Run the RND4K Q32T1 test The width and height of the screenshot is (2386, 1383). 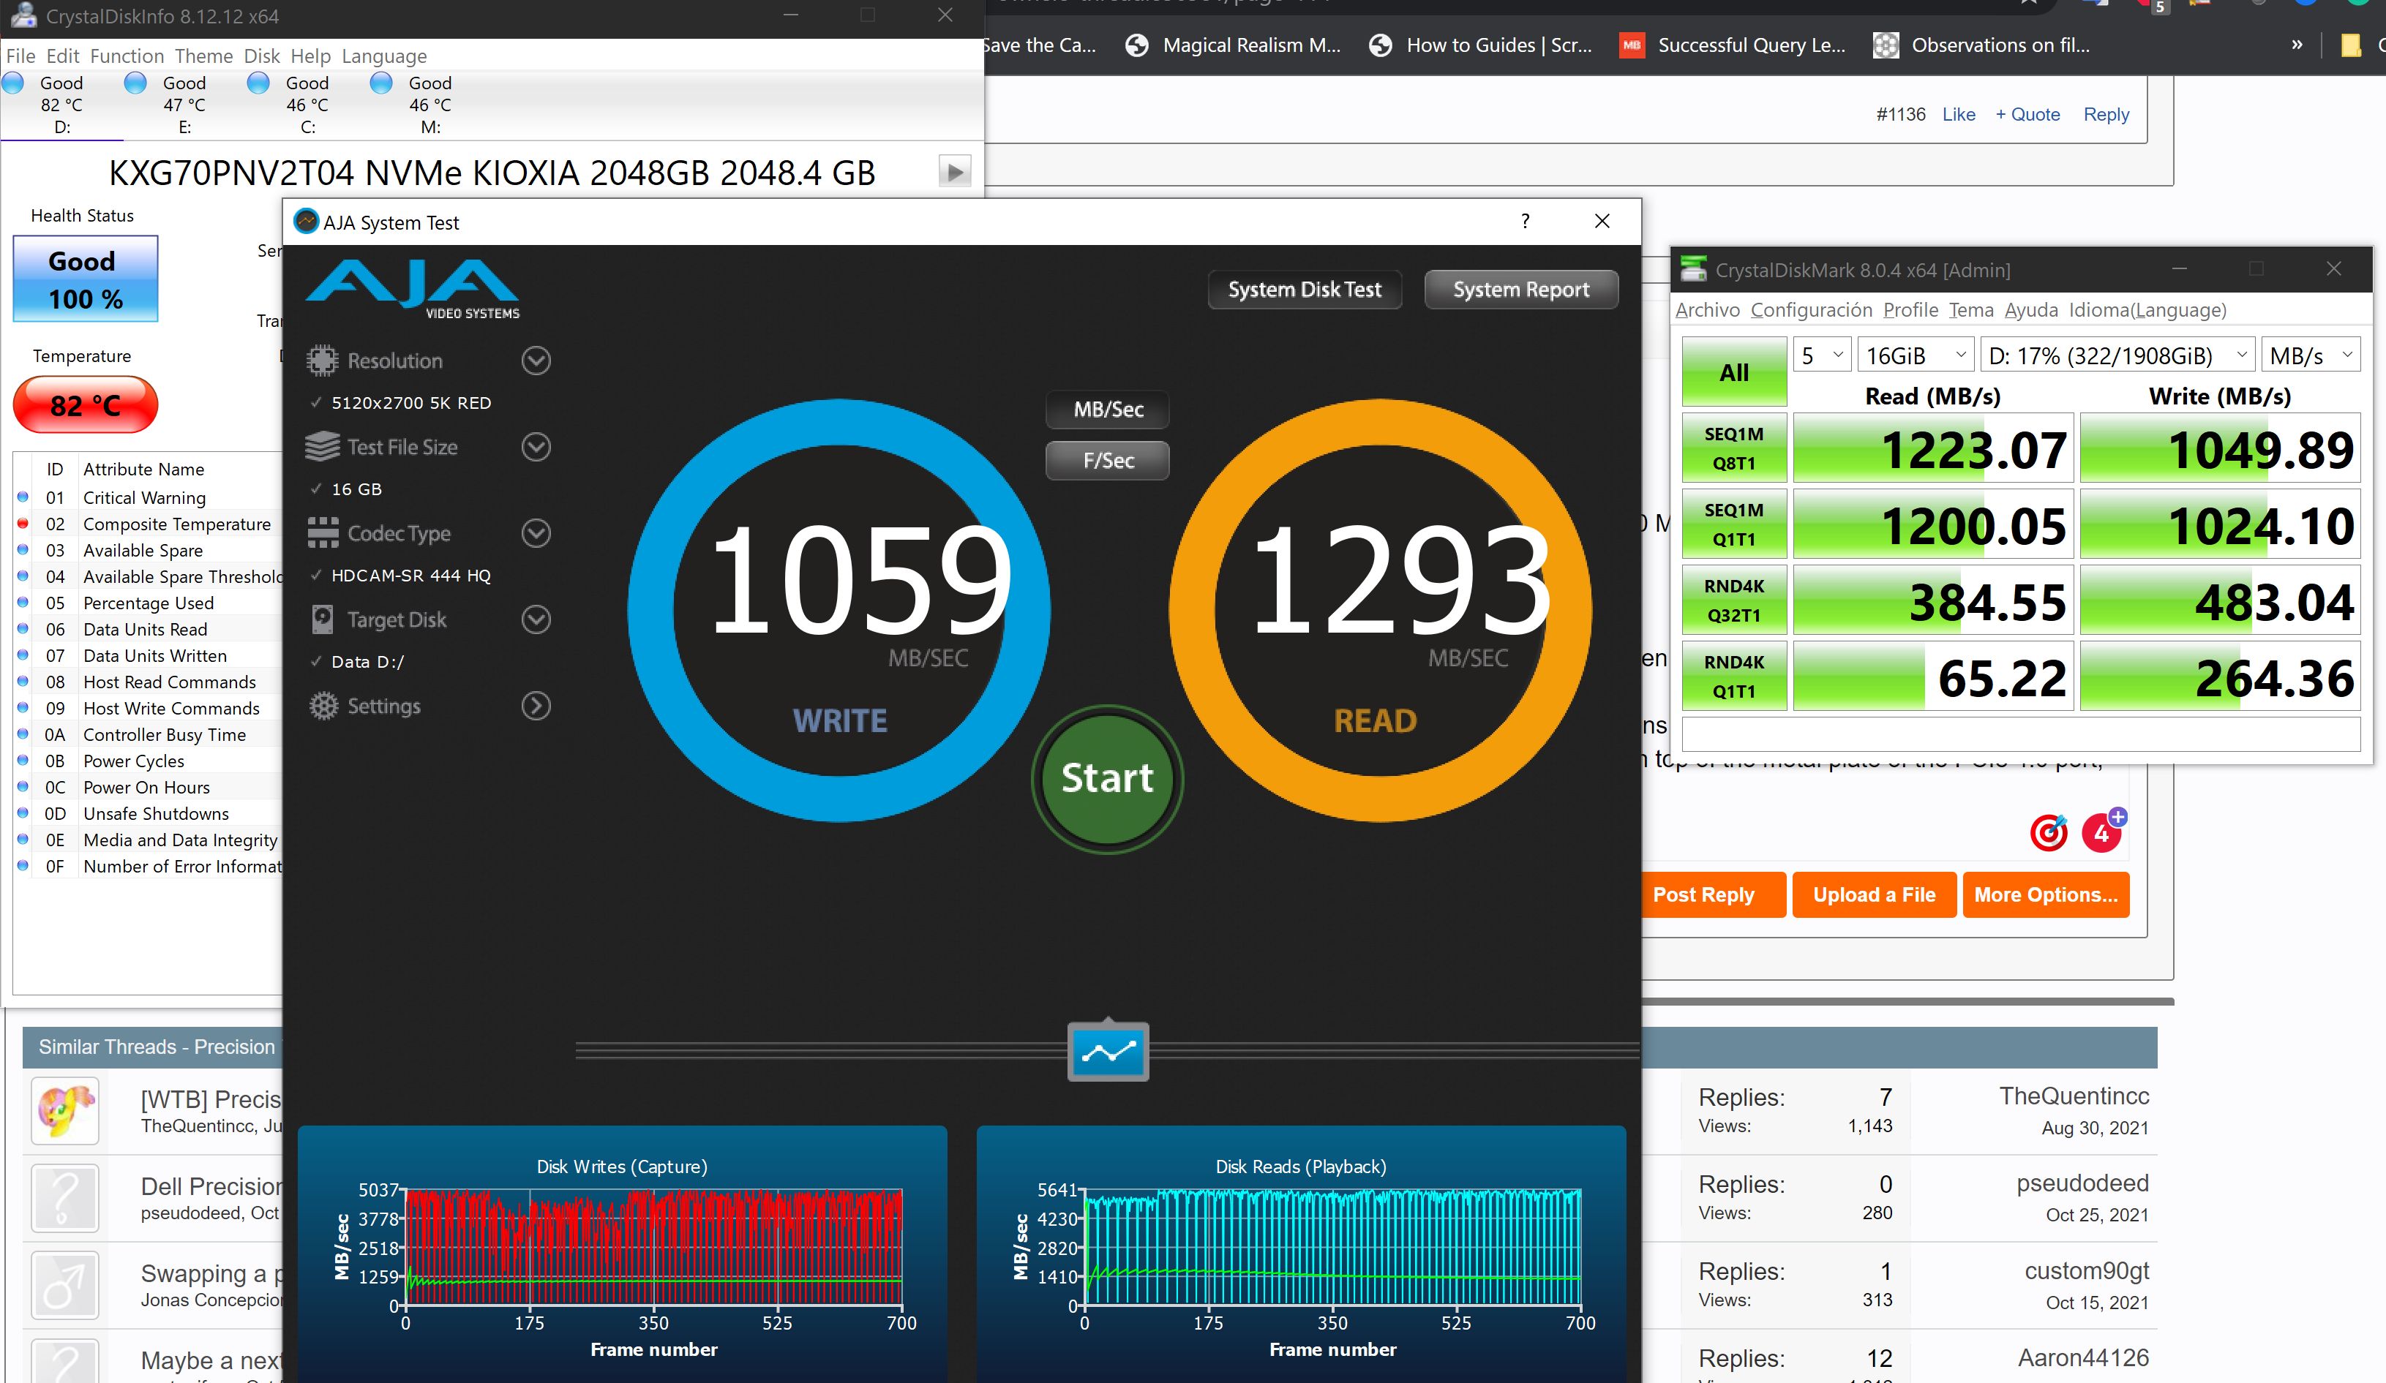click(1733, 600)
